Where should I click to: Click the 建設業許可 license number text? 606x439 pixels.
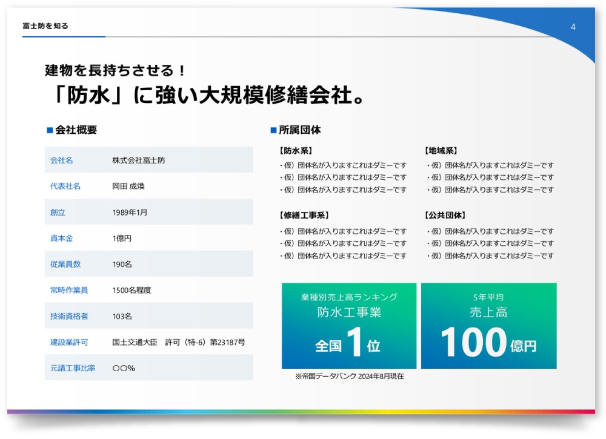pyautogui.click(x=179, y=342)
